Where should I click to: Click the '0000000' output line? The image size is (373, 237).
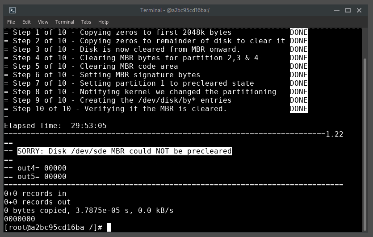pos(20,219)
